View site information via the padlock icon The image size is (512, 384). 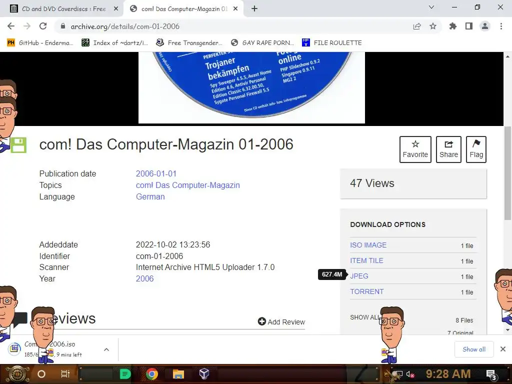(x=63, y=26)
